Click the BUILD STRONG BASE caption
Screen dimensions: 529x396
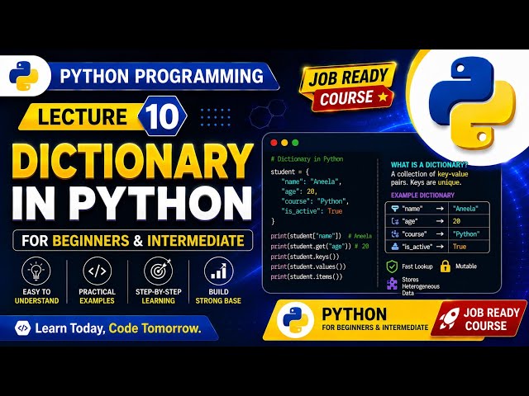click(x=218, y=296)
